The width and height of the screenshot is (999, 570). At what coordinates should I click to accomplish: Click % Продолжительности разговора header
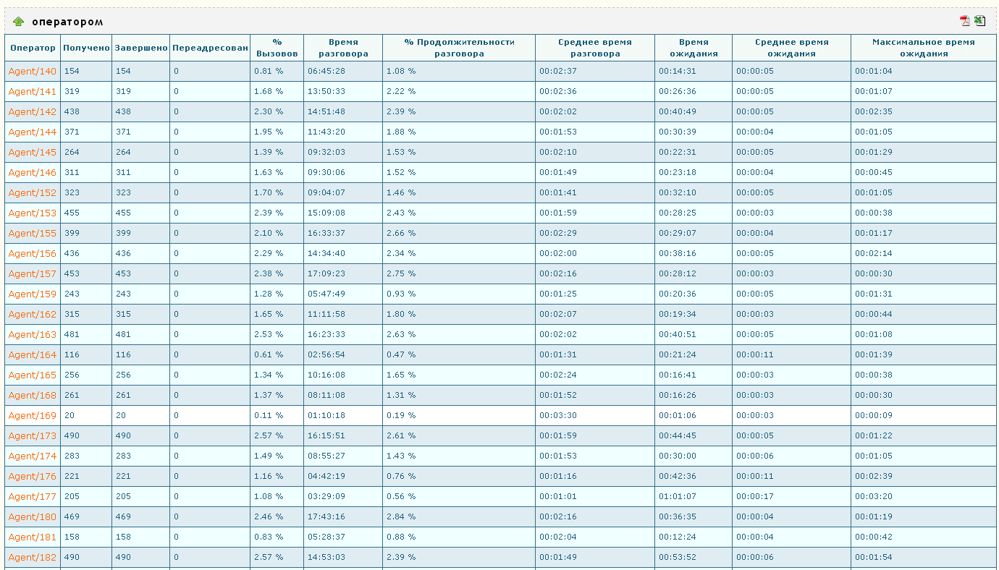[459, 48]
